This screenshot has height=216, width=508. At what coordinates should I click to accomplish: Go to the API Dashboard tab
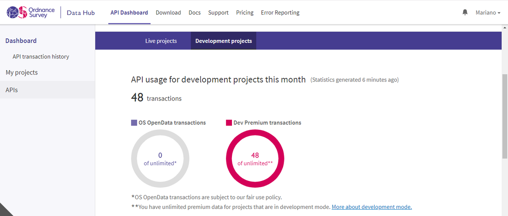(129, 13)
